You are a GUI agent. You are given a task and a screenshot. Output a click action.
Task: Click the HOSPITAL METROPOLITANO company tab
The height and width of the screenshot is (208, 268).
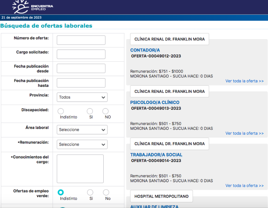tap(161, 196)
